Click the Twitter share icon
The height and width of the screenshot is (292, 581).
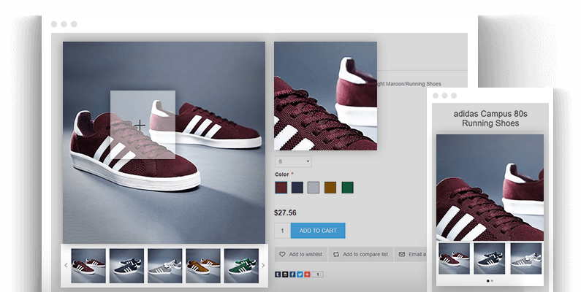[x=300, y=274]
